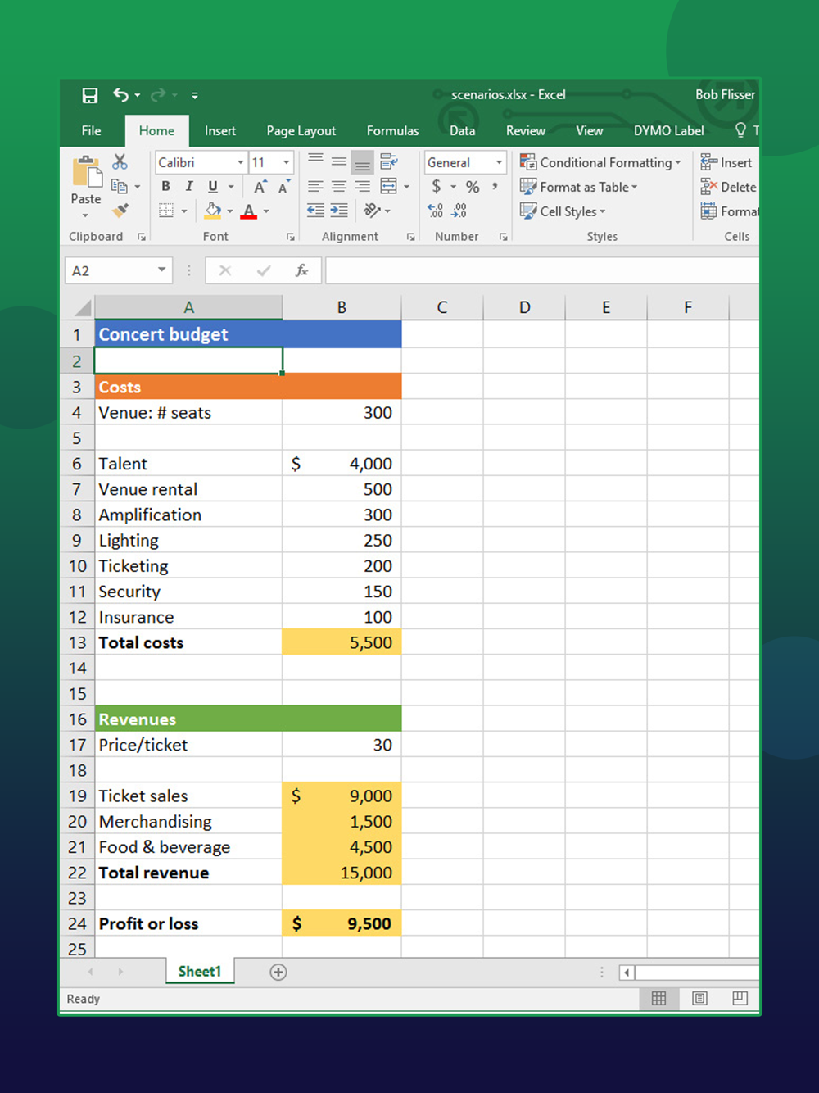Viewport: 819px width, 1093px height.
Task: Click the Redo arrow icon
Action: (158, 95)
